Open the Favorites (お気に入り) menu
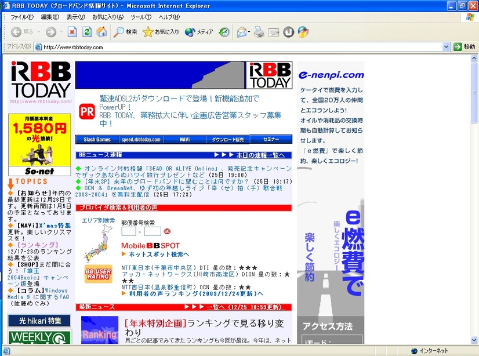The height and width of the screenshot is (356, 479). click(108, 17)
